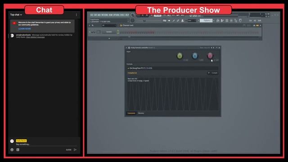The width and height of the screenshot is (288, 162).
Task: Open the Top chat dropdown
Action: [x=16, y=15]
